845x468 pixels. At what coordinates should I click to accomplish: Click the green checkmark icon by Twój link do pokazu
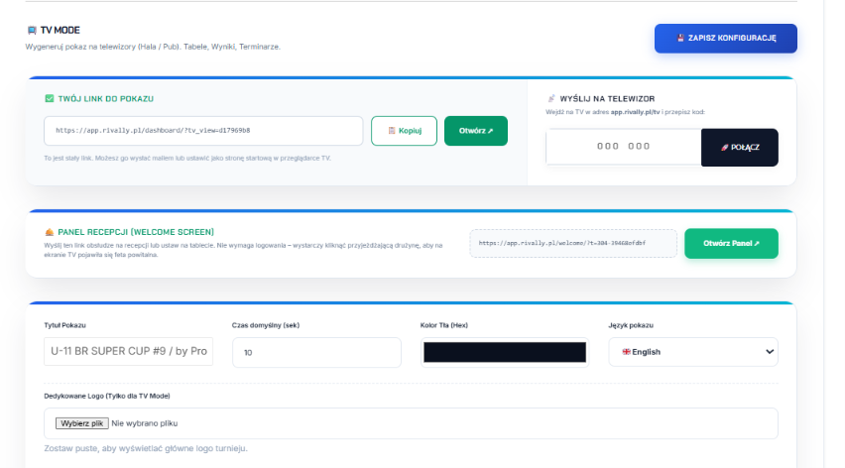50,98
